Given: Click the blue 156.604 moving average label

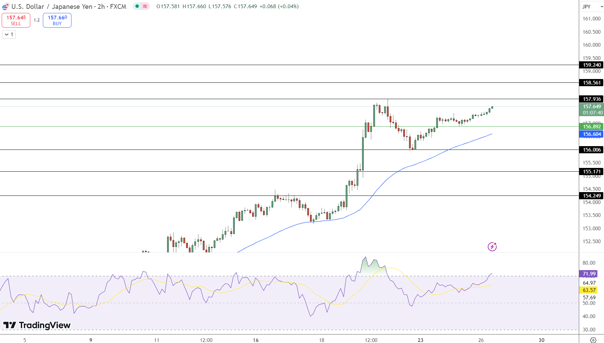Looking at the screenshot, I should (591, 134).
